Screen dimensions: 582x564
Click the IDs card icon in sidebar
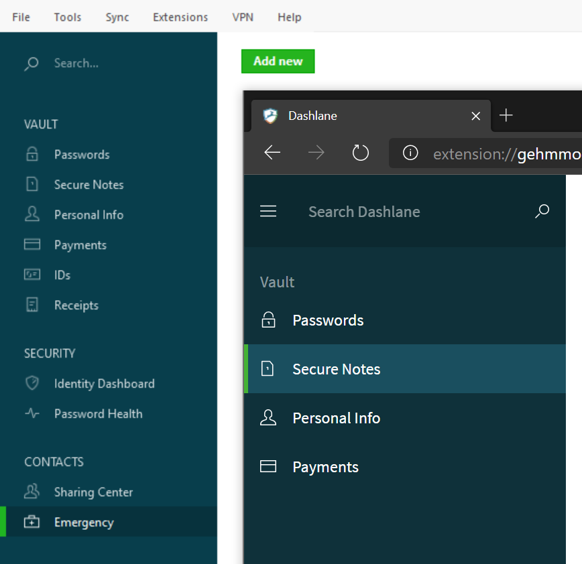[x=32, y=275]
